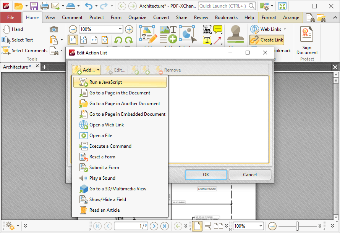This screenshot has width=340, height=233.
Task: Click the Sticky Note comment icon
Action: click(218, 29)
